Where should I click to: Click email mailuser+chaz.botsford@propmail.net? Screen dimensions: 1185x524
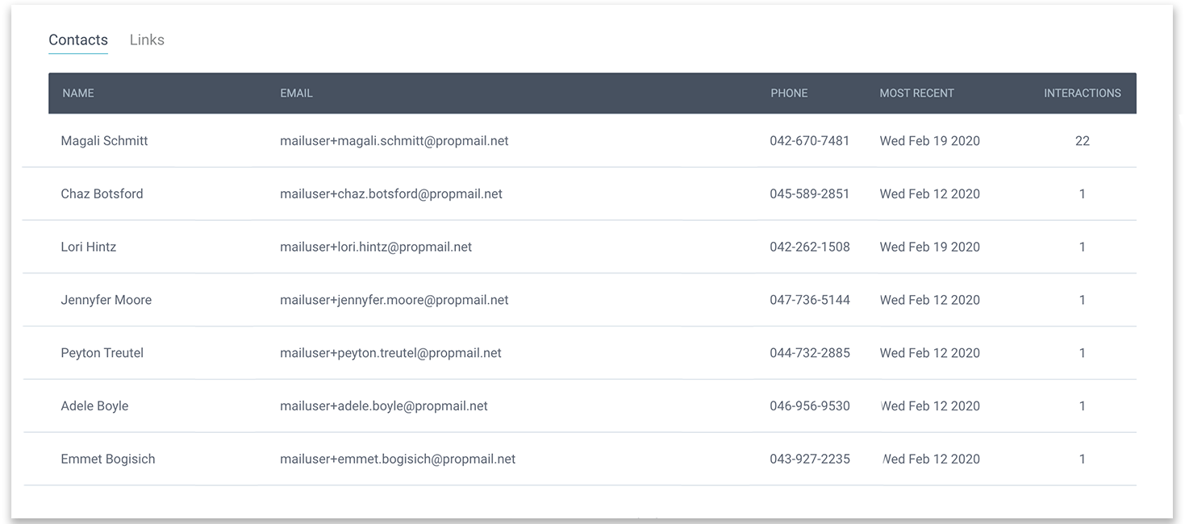[391, 194]
